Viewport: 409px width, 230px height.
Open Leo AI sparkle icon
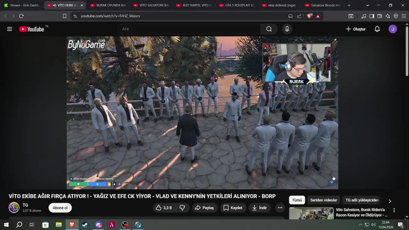[388, 16]
